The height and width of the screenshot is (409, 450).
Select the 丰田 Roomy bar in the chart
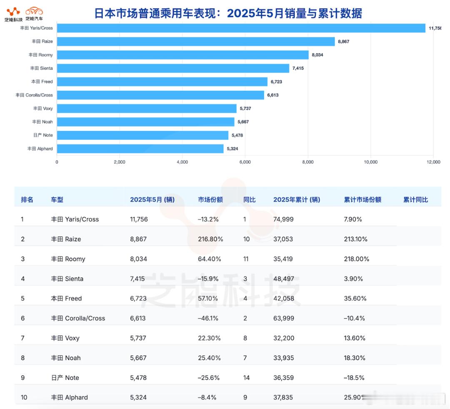tap(182, 55)
